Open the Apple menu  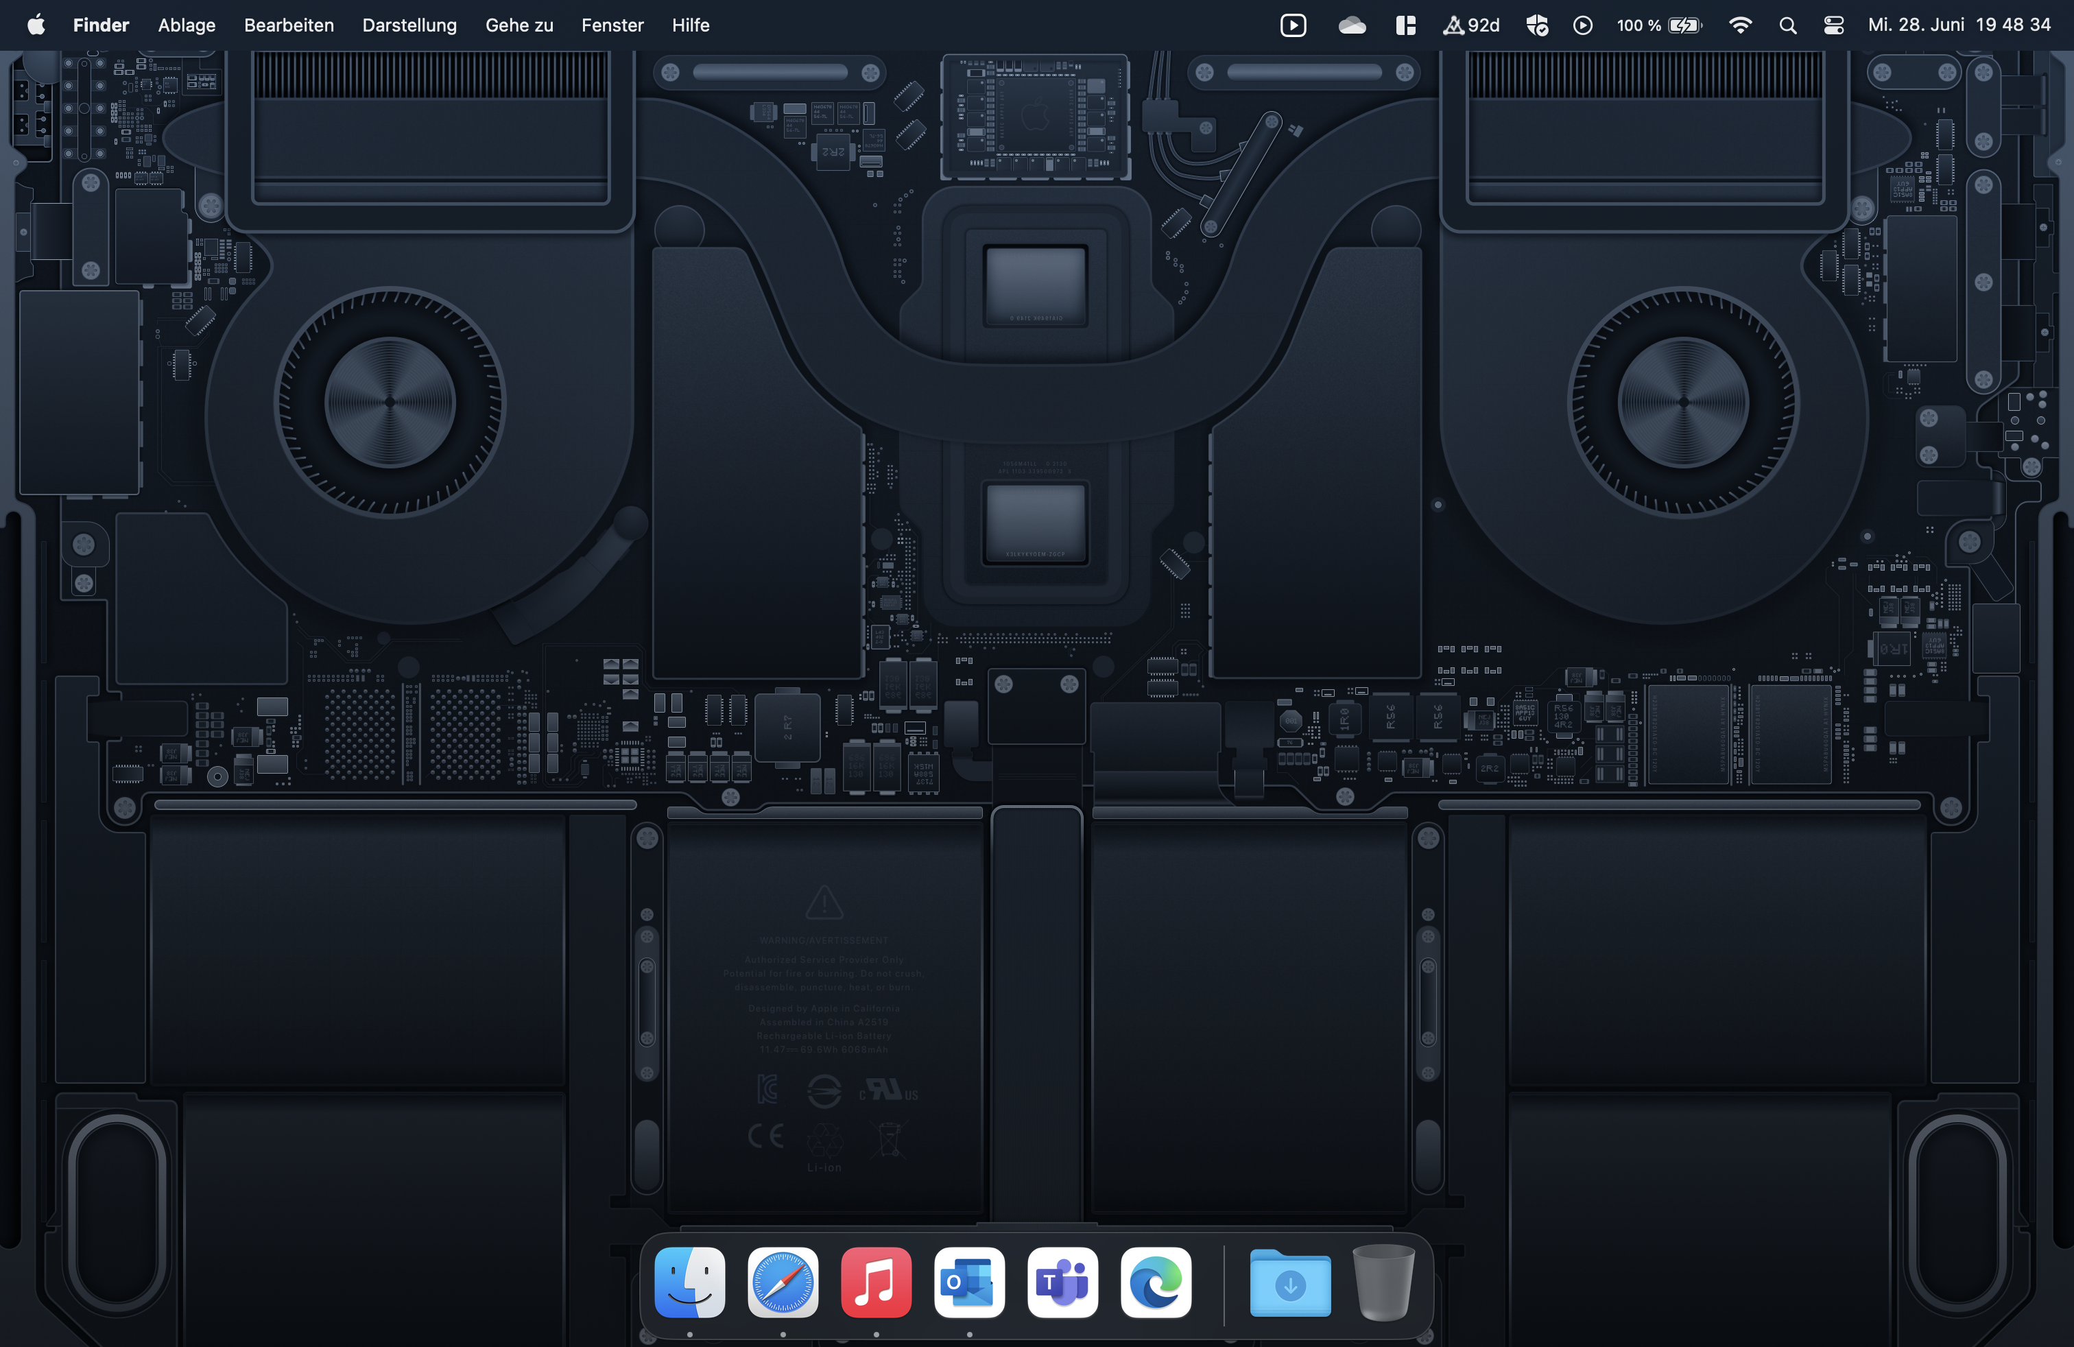coord(36,25)
